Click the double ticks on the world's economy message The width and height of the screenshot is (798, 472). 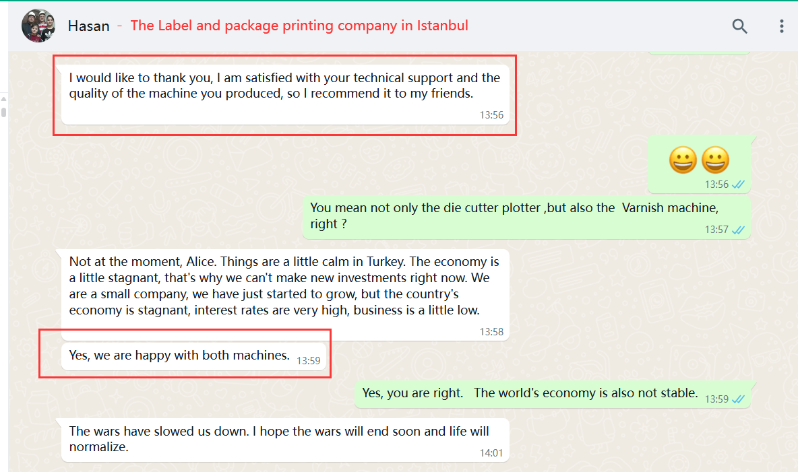coord(739,399)
